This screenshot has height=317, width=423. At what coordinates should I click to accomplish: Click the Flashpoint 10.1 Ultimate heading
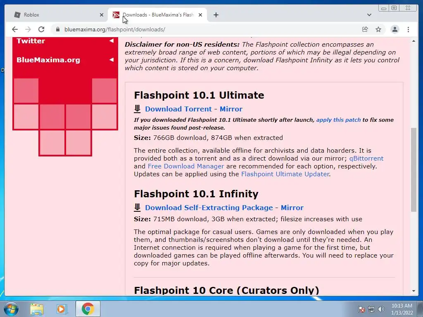[x=199, y=95]
